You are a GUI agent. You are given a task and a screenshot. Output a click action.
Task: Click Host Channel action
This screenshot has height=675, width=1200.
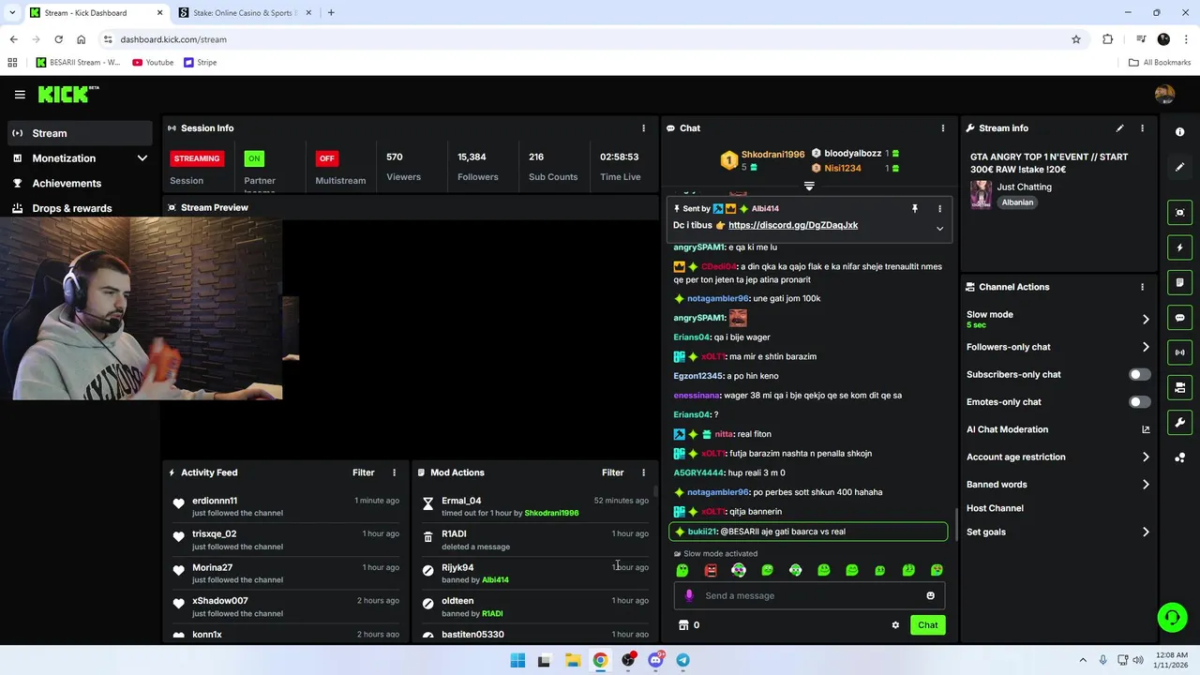click(x=995, y=508)
